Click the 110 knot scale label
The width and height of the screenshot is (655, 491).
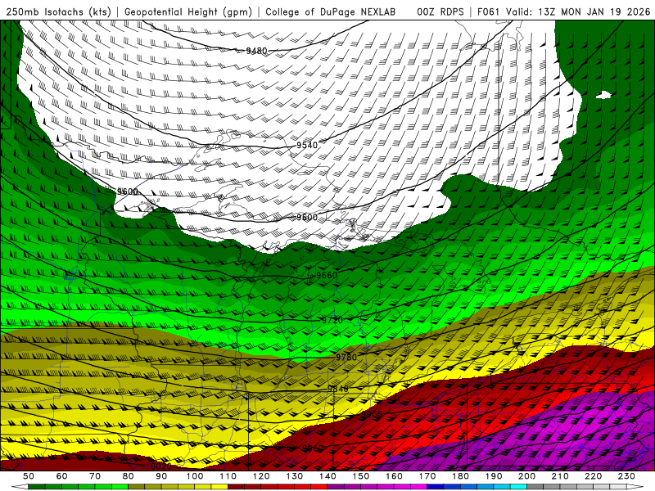(228, 476)
